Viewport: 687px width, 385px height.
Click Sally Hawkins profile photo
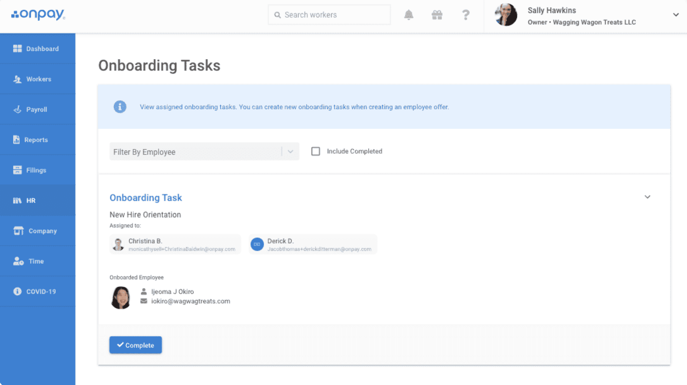pyautogui.click(x=506, y=15)
